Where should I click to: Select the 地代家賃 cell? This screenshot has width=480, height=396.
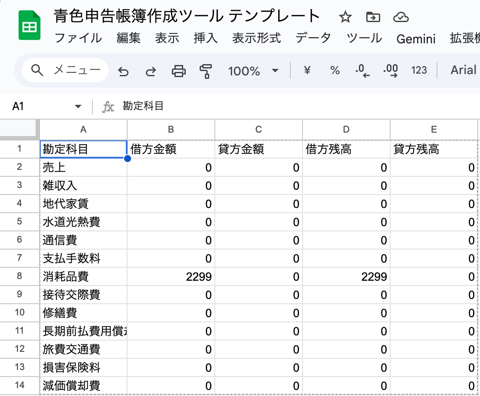(83, 204)
